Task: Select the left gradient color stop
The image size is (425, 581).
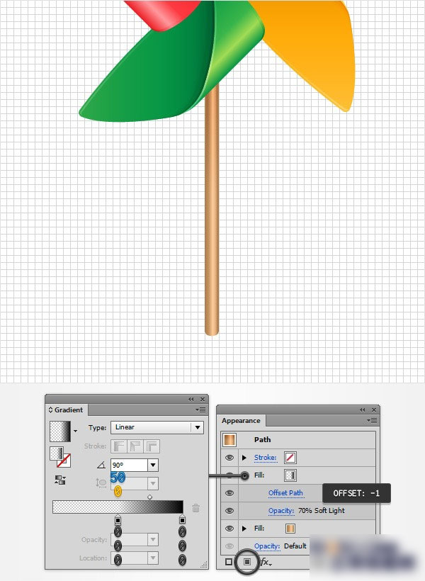Action: [x=118, y=519]
